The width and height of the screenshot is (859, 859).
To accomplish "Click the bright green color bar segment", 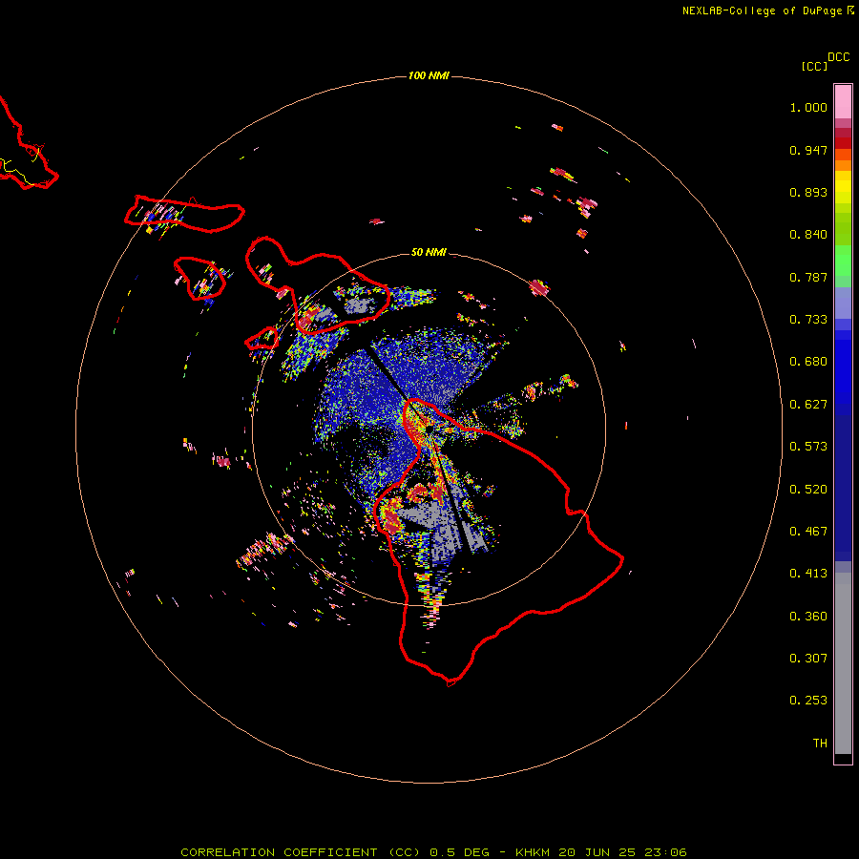I will point(843,261).
